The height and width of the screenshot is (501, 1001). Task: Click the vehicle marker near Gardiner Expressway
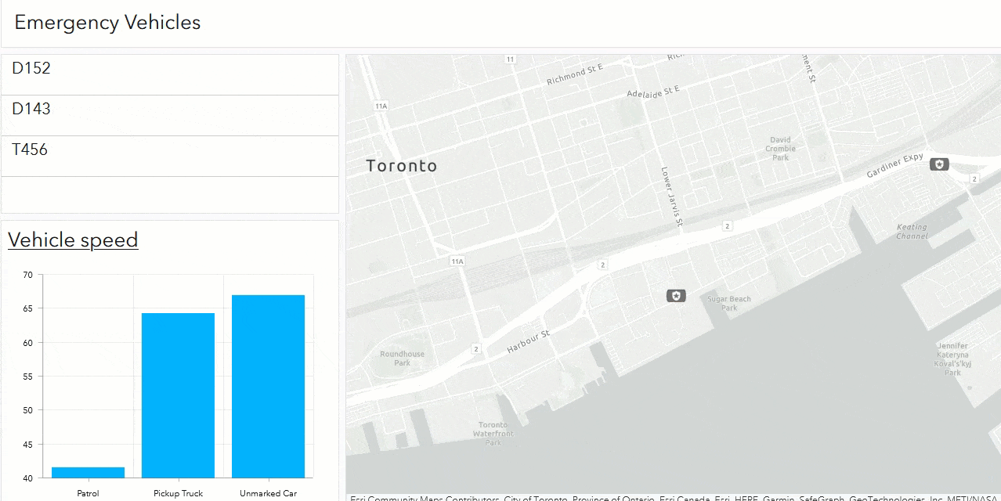938,164
